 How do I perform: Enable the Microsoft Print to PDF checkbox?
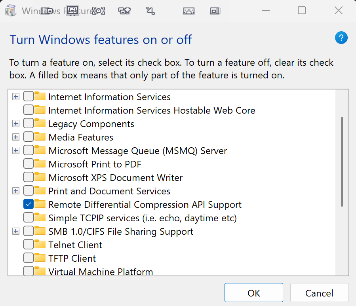(x=29, y=164)
